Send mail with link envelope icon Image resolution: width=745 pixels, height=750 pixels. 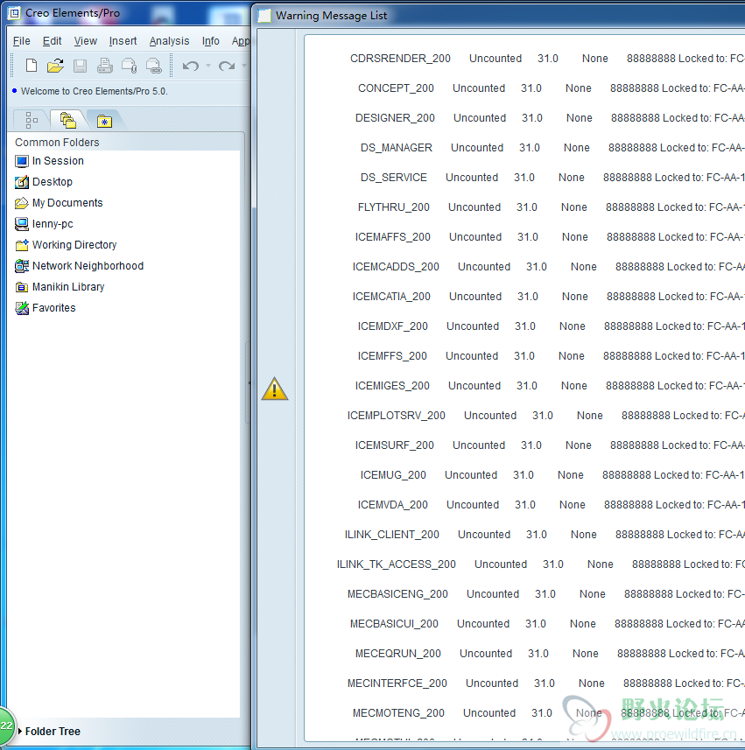click(x=153, y=66)
